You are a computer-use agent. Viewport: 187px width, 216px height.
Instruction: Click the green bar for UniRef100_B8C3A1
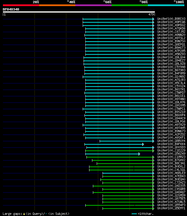125,164
